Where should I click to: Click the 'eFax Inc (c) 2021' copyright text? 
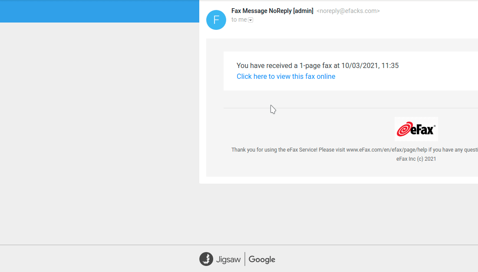pos(416,159)
